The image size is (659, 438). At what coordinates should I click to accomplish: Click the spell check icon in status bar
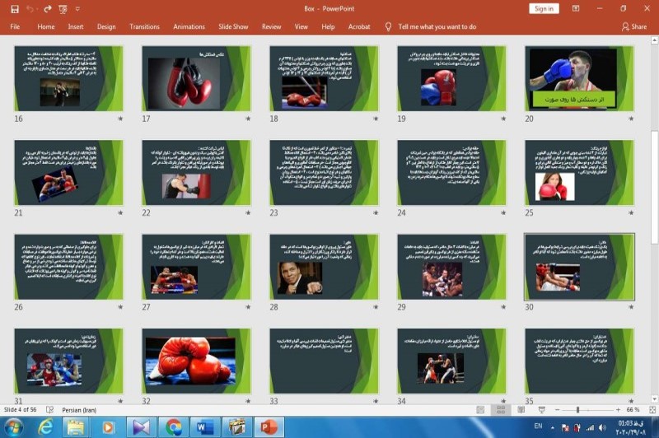click(x=50, y=409)
